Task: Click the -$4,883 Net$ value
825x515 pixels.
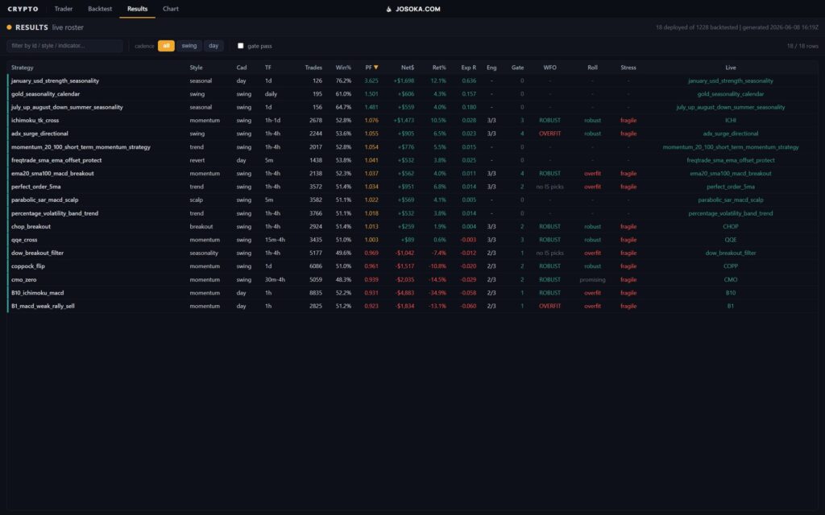Action: click(404, 293)
